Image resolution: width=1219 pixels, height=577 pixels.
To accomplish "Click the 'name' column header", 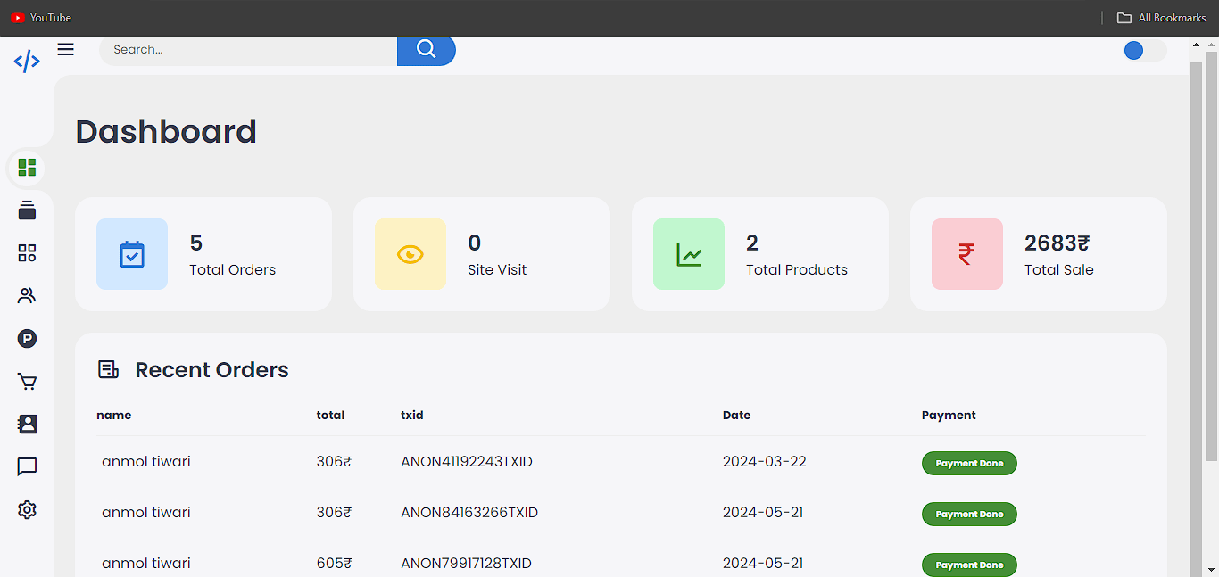I will 114,415.
